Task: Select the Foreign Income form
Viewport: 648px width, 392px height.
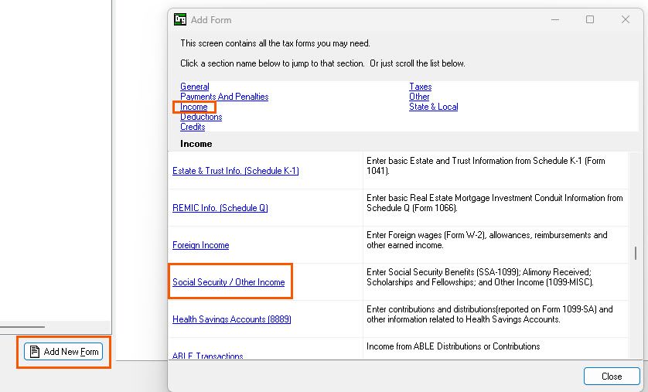Action: coord(200,245)
